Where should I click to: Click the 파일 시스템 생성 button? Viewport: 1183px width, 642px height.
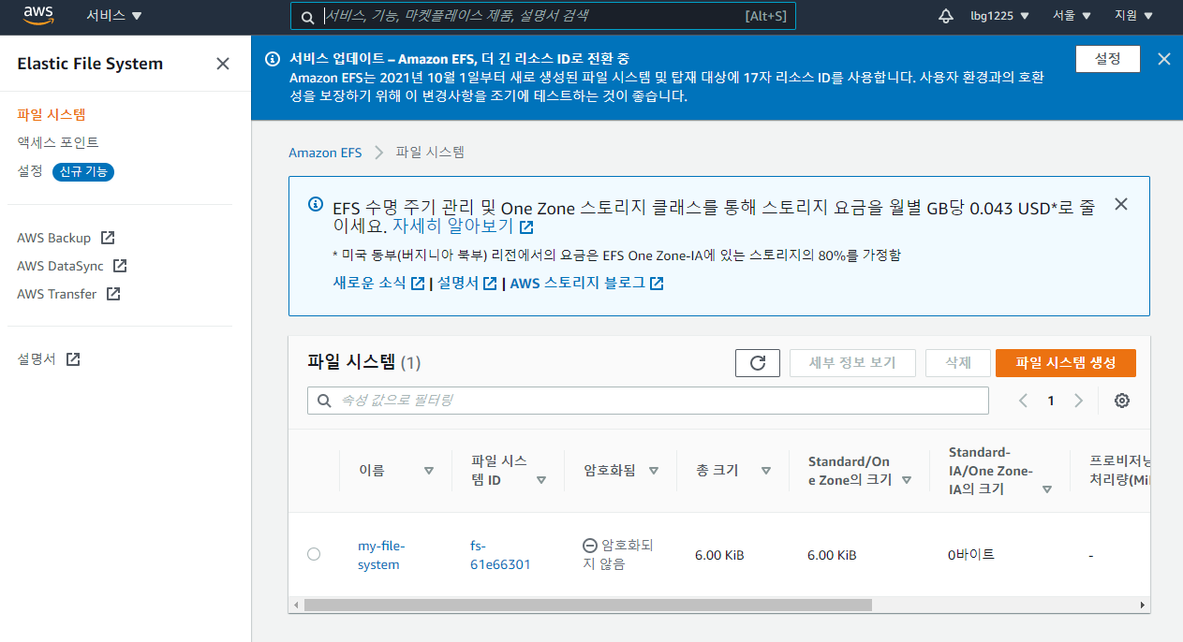[x=1066, y=363]
